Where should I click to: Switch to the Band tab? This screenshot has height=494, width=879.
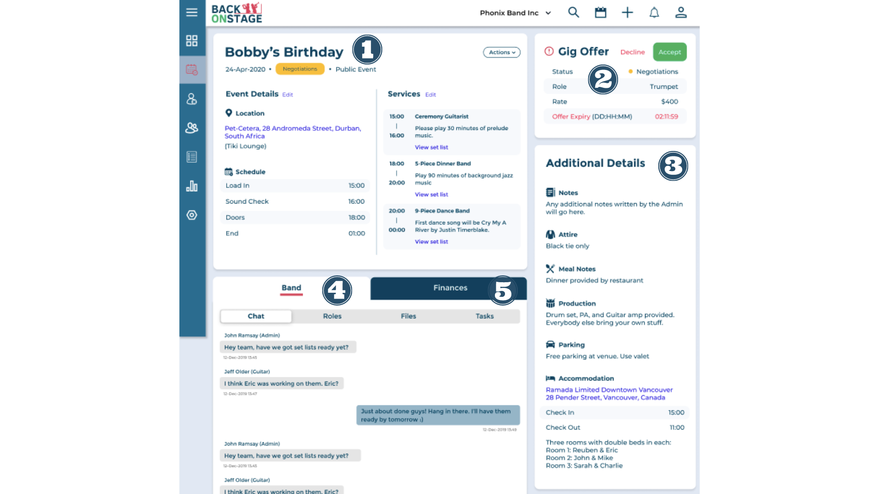[x=291, y=288]
